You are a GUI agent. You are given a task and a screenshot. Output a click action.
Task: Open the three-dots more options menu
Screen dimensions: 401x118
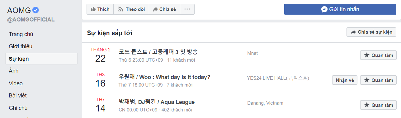pyautogui.click(x=187, y=9)
